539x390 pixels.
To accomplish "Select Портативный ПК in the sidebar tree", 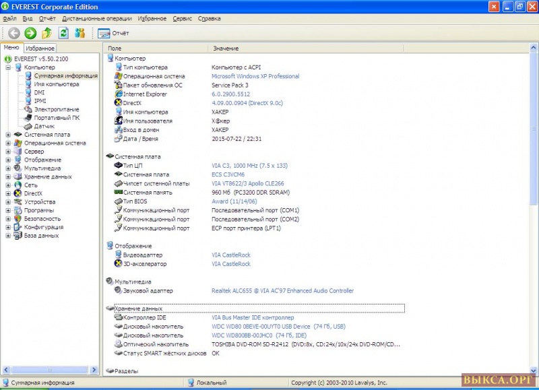I will click(57, 118).
